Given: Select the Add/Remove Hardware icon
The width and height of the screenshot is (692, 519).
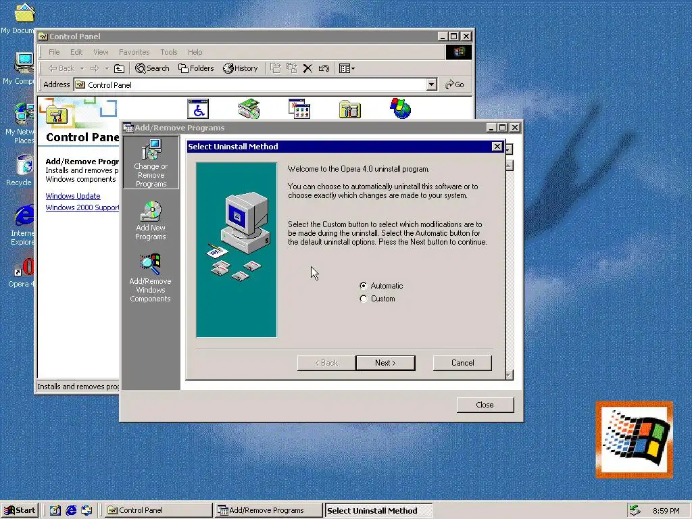Looking at the screenshot, I should pos(249,109).
